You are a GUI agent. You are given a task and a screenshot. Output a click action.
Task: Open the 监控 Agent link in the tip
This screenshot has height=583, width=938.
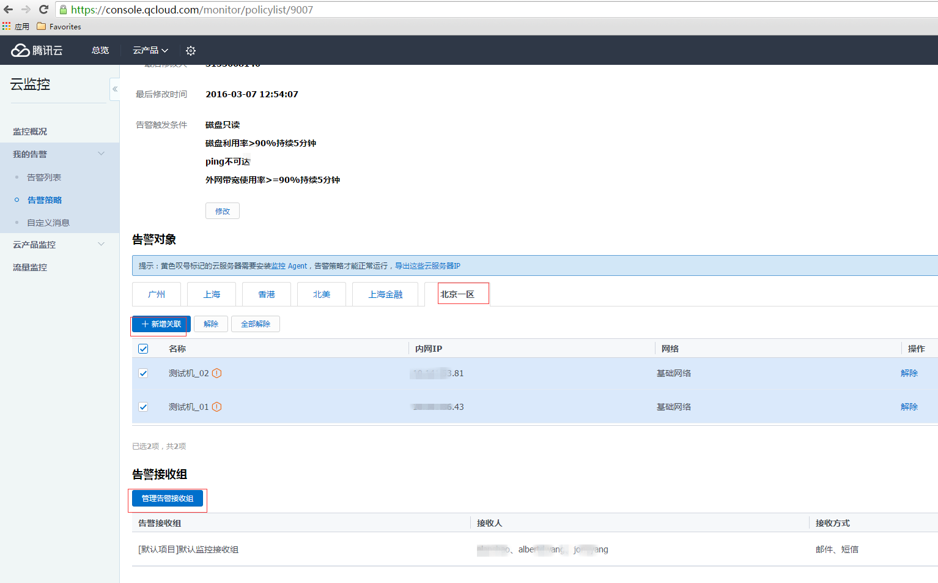[289, 266]
